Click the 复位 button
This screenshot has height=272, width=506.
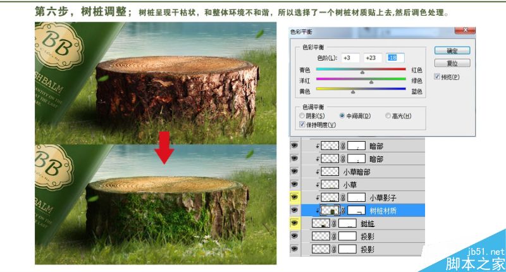coord(452,63)
